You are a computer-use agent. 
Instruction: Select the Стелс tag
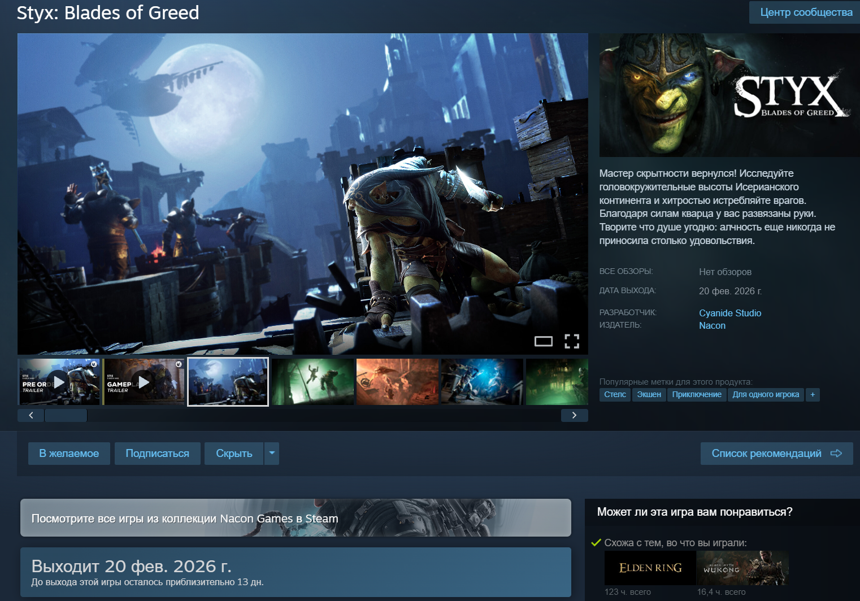coord(615,395)
